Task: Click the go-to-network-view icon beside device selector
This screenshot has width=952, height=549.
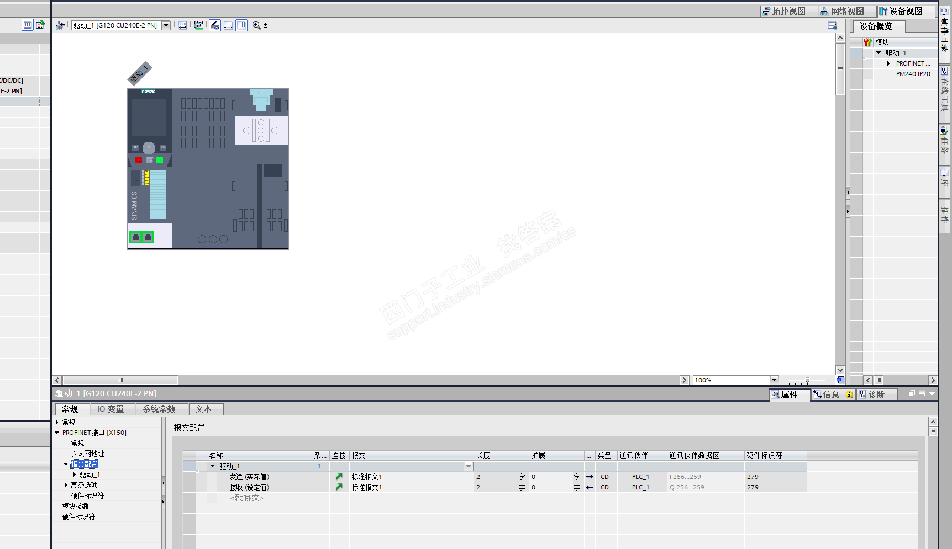Action: point(60,25)
